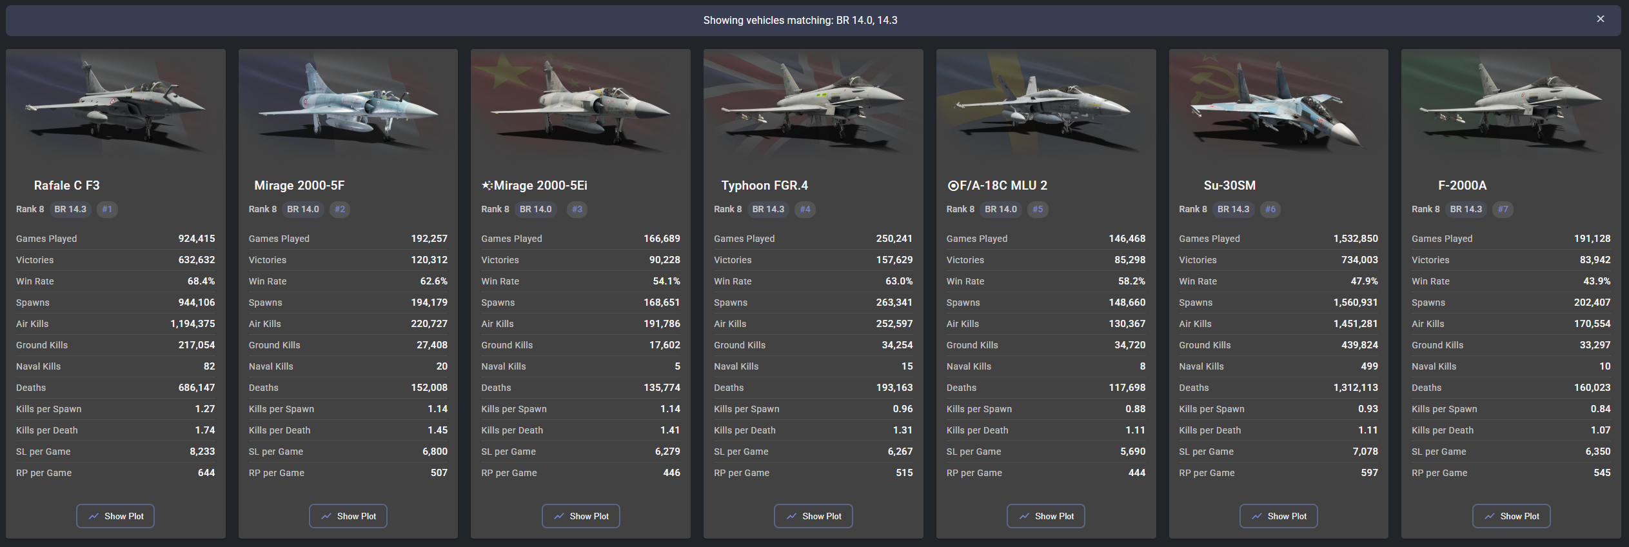Click the Rank 8 label on Su-30SM
The image size is (1629, 547).
pos(1193,209)
